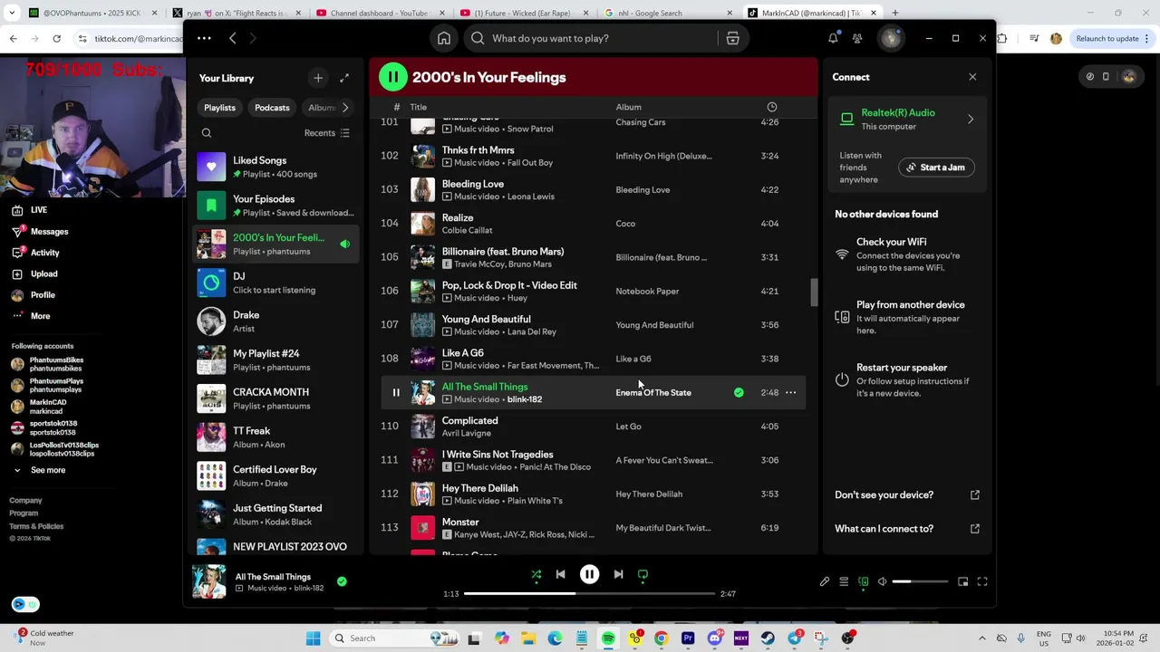Create new playlist with plus icon
Screen dimensions: 1160x652
point(318,78)
